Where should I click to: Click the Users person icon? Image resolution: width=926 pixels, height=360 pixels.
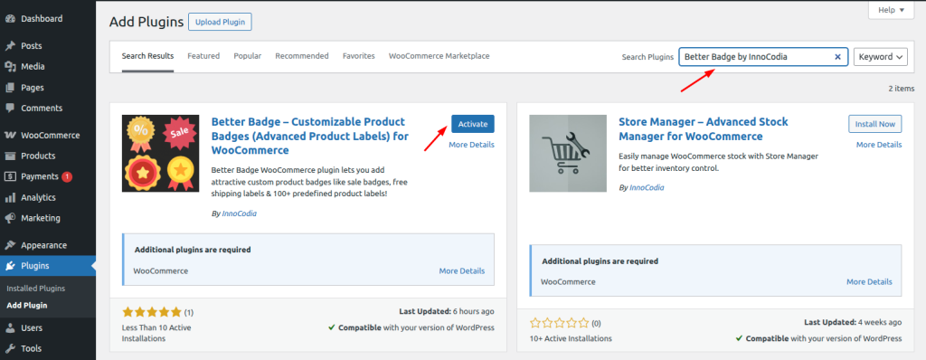(10, 328)
